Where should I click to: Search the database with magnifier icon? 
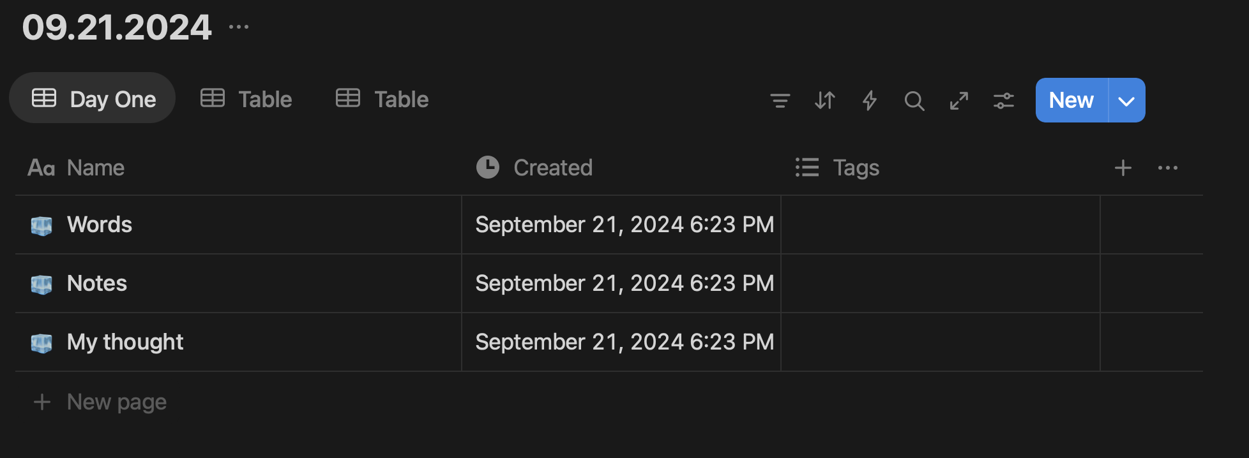pos(914,100)
